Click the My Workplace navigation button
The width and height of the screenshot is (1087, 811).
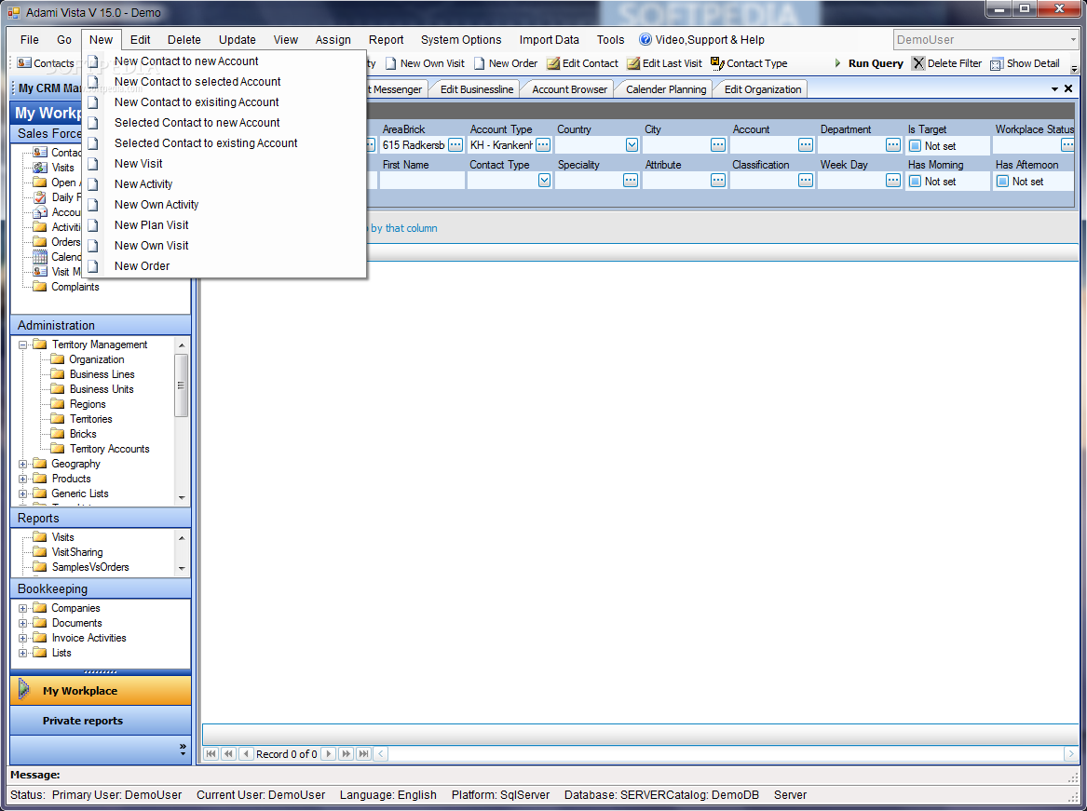pyautogui.click(x=101, y=690)
